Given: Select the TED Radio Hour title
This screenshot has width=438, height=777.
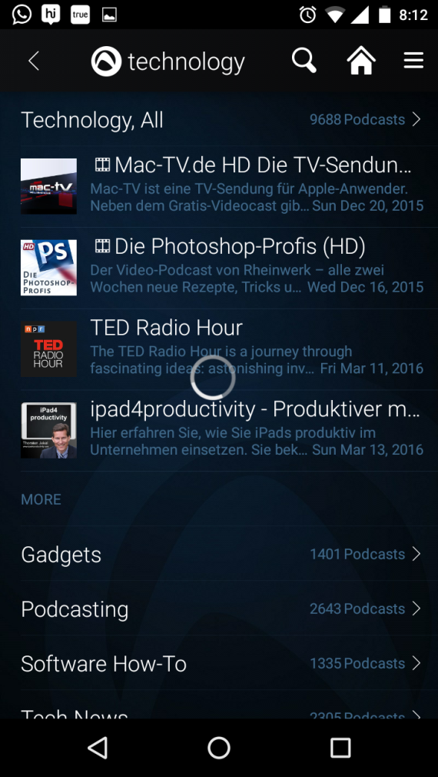Looking at the screenshot, I should (166, 328).
